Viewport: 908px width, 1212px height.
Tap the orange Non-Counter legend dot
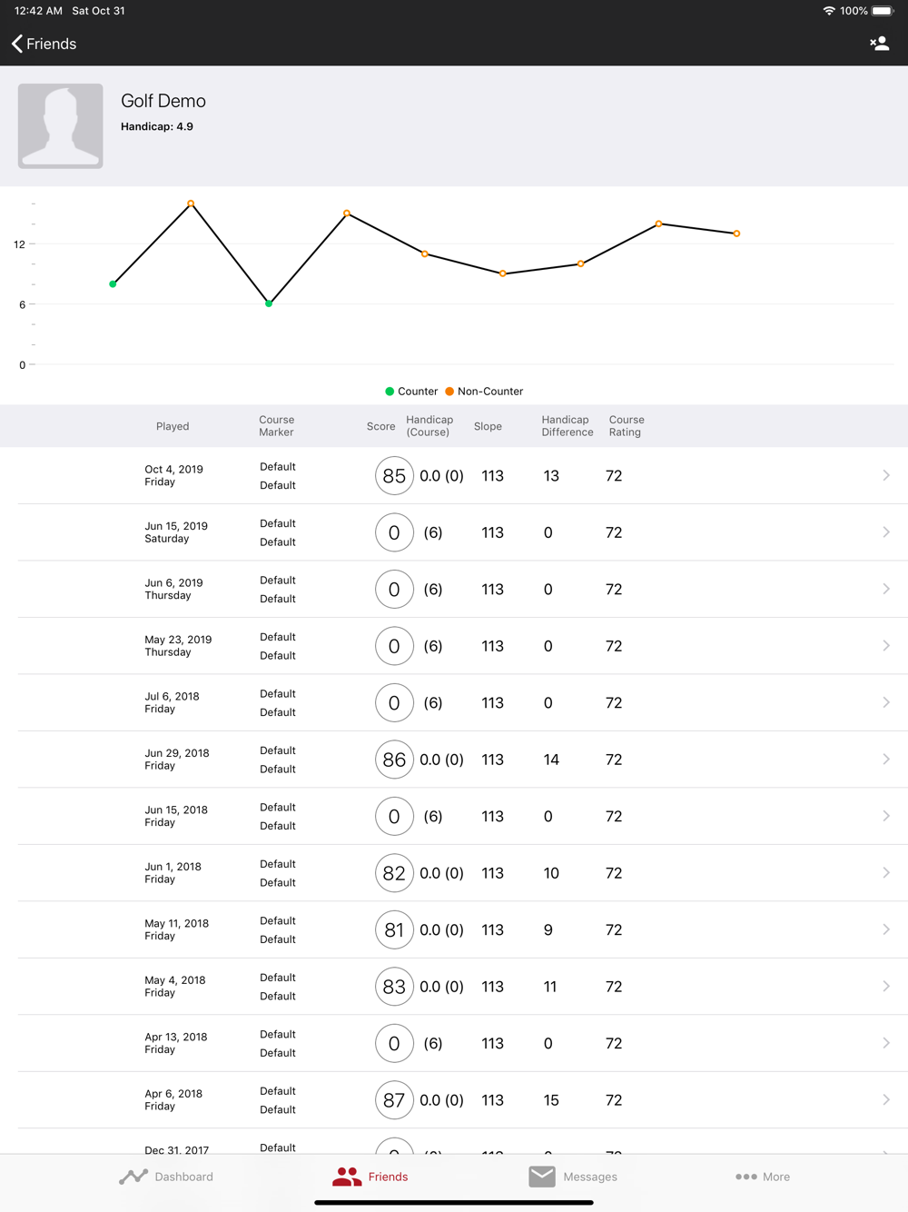coord(449,392)
